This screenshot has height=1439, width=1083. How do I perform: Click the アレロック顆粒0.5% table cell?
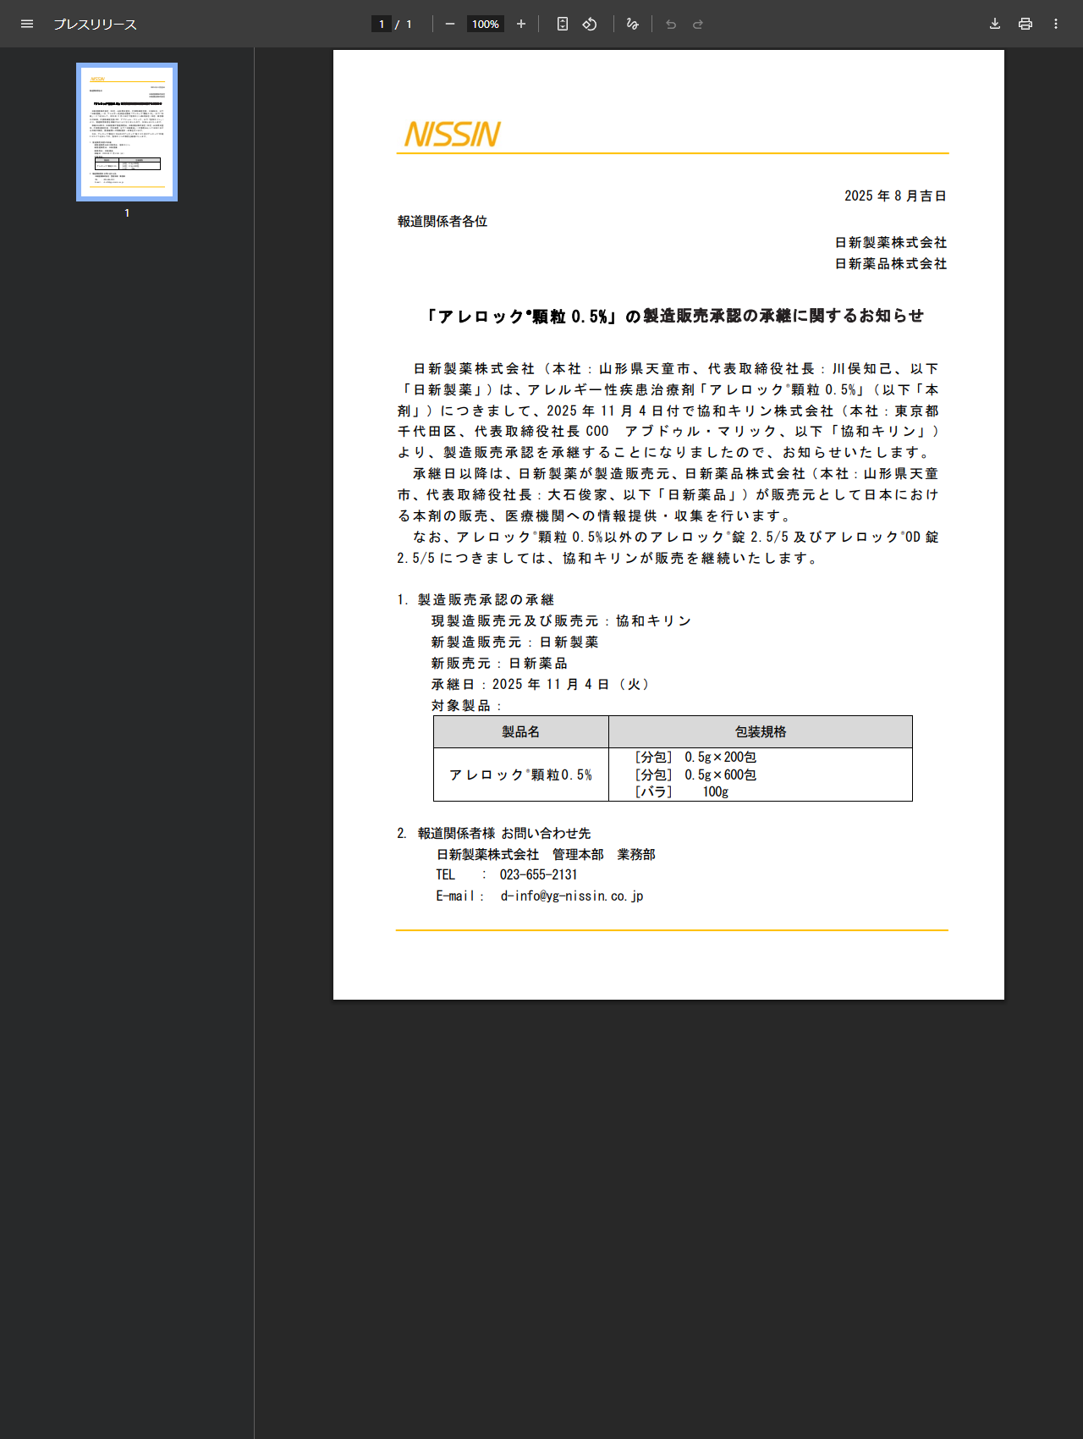pos(521,775)
